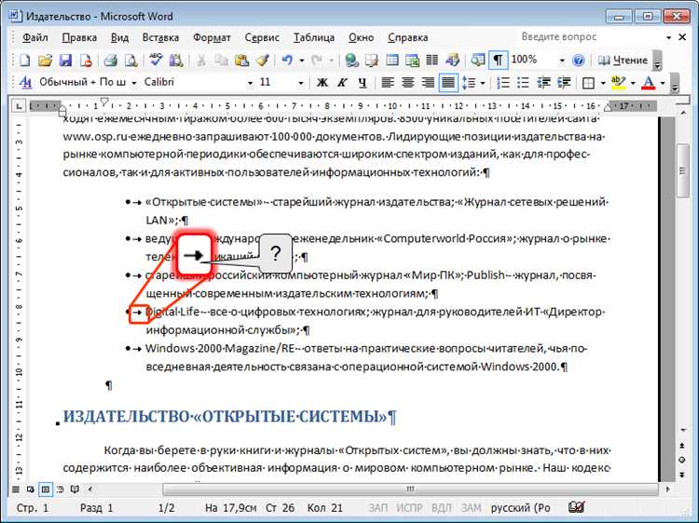Apply yellow highlight marker color
Screen dimensions: 699x523
tap(618, 82)
